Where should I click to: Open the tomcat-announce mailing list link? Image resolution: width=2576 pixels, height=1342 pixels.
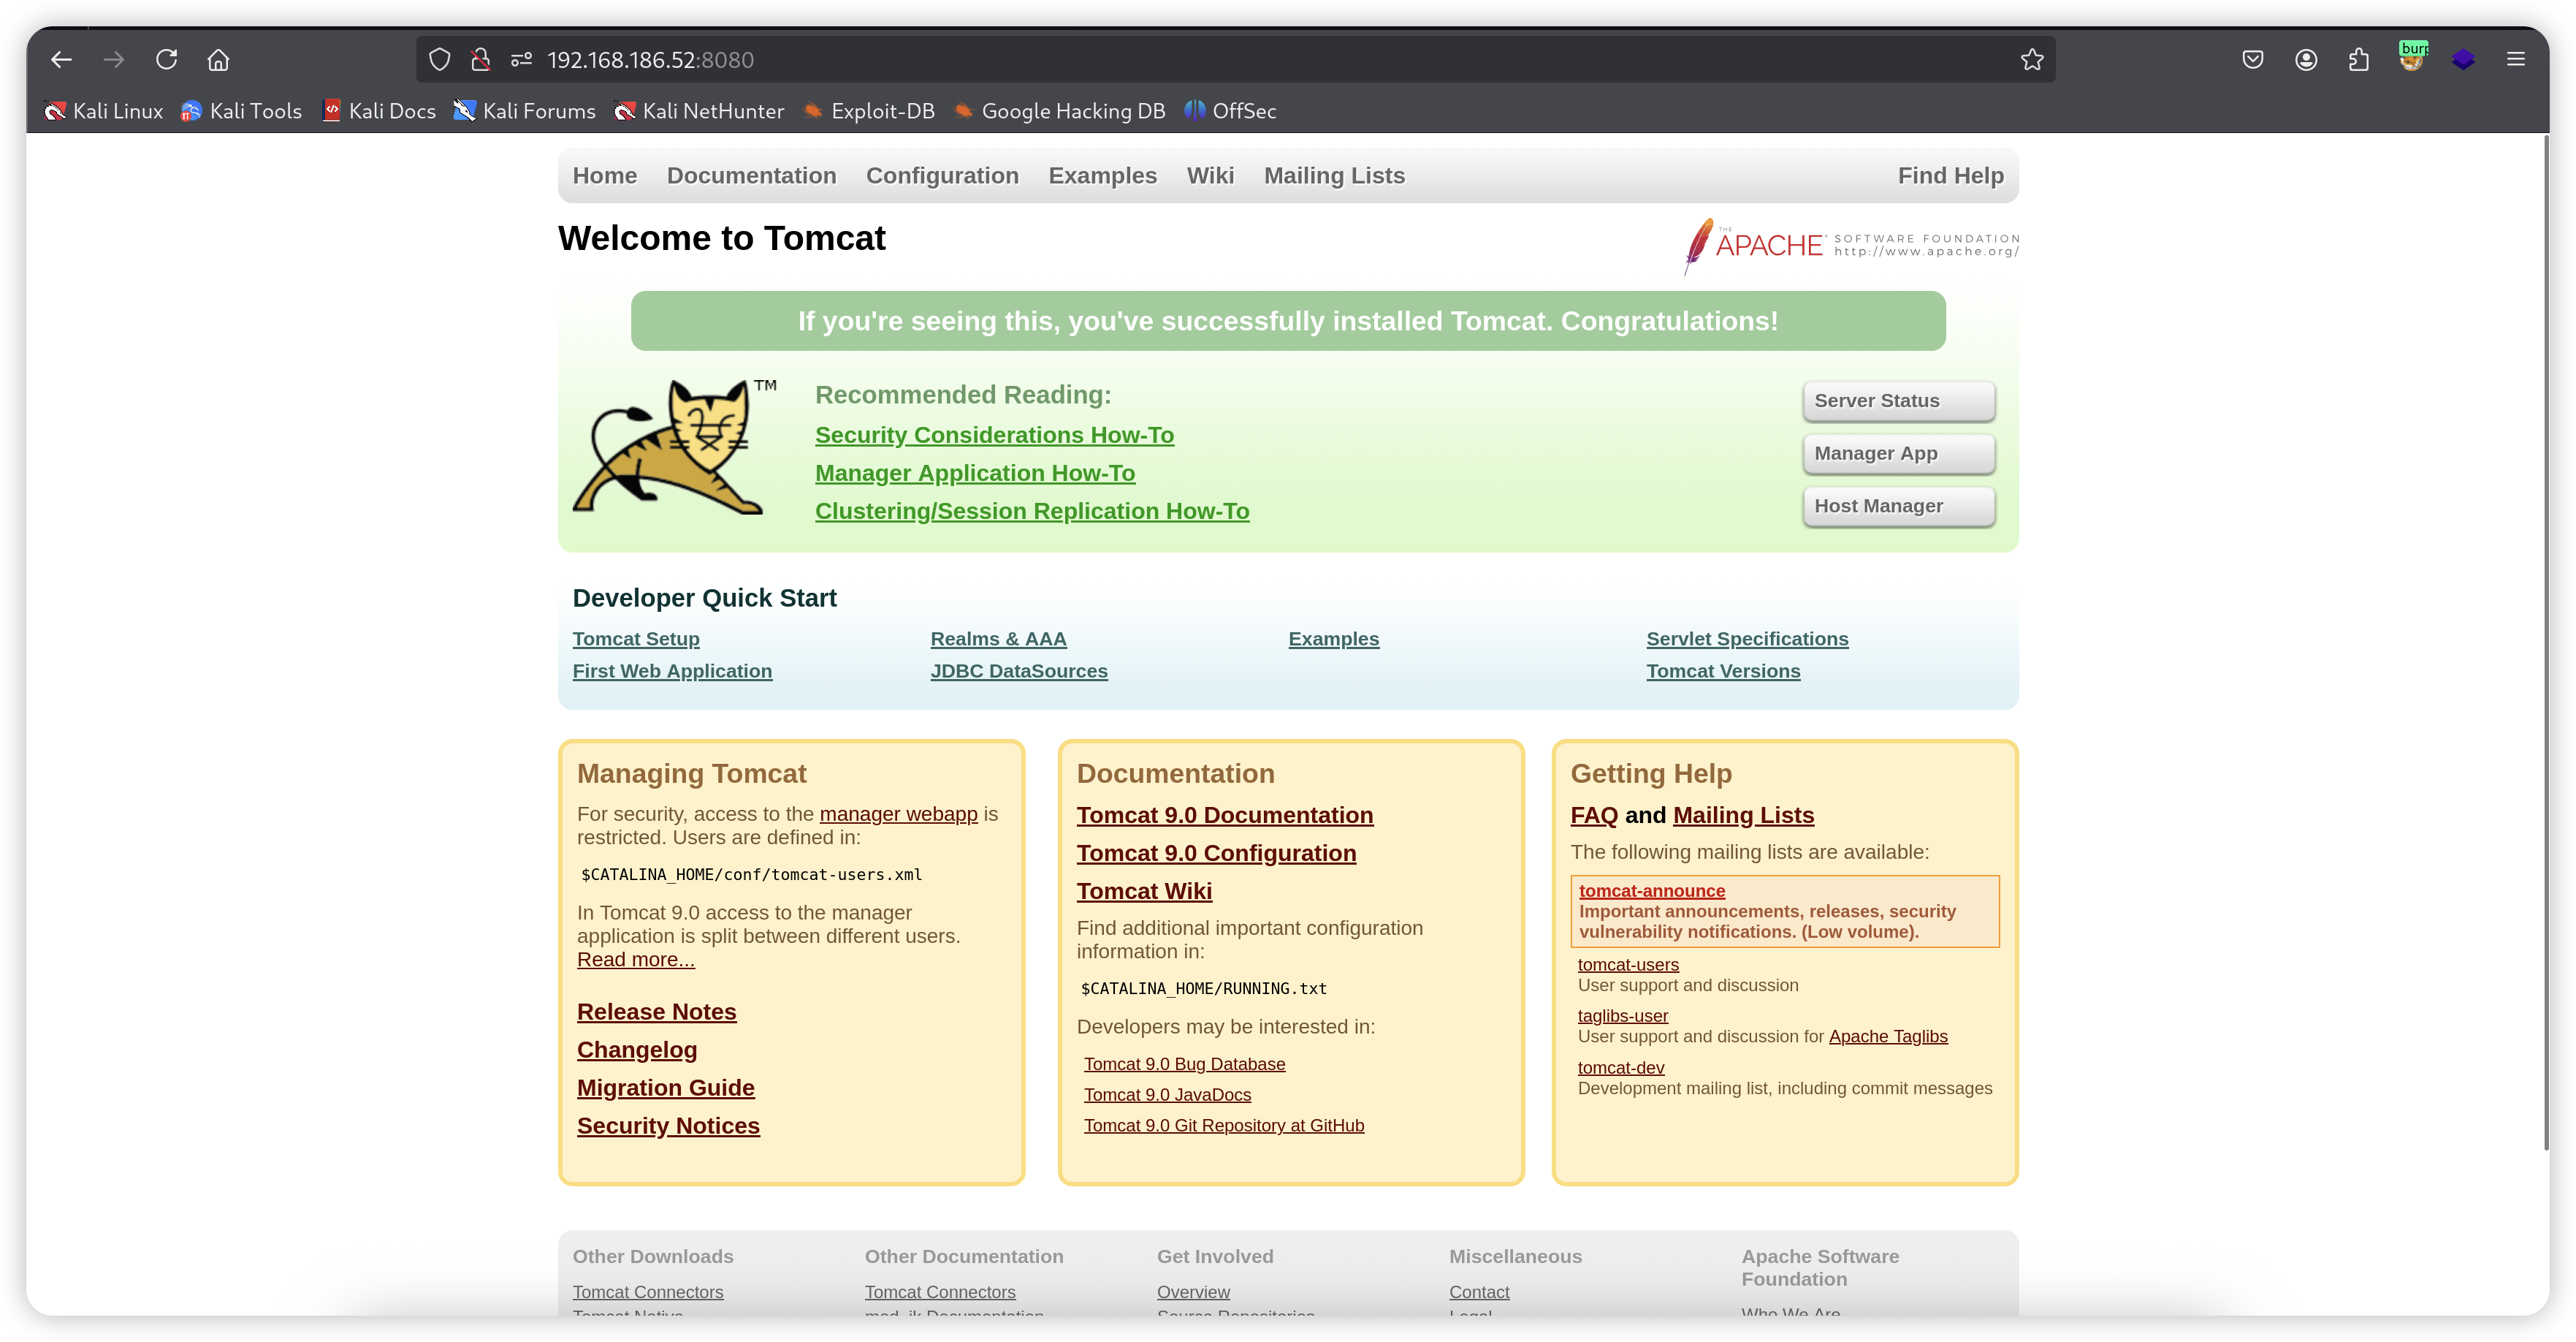tap(1652, 892)
